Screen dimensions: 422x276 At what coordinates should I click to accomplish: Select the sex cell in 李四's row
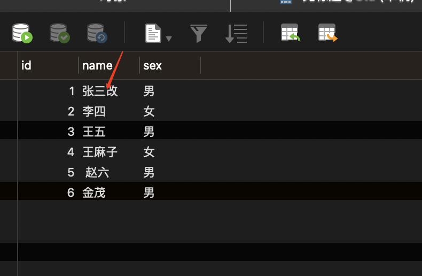click(x=149, y=111)
